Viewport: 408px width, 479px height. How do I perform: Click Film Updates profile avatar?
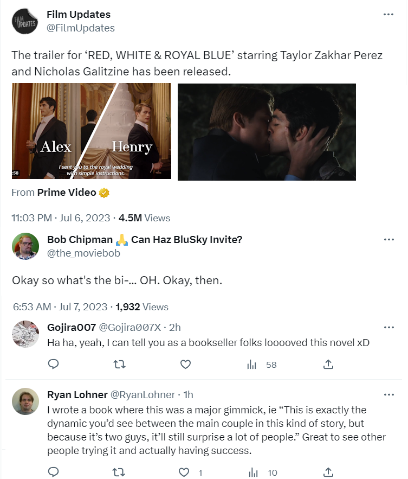click(x=25, y=21)
